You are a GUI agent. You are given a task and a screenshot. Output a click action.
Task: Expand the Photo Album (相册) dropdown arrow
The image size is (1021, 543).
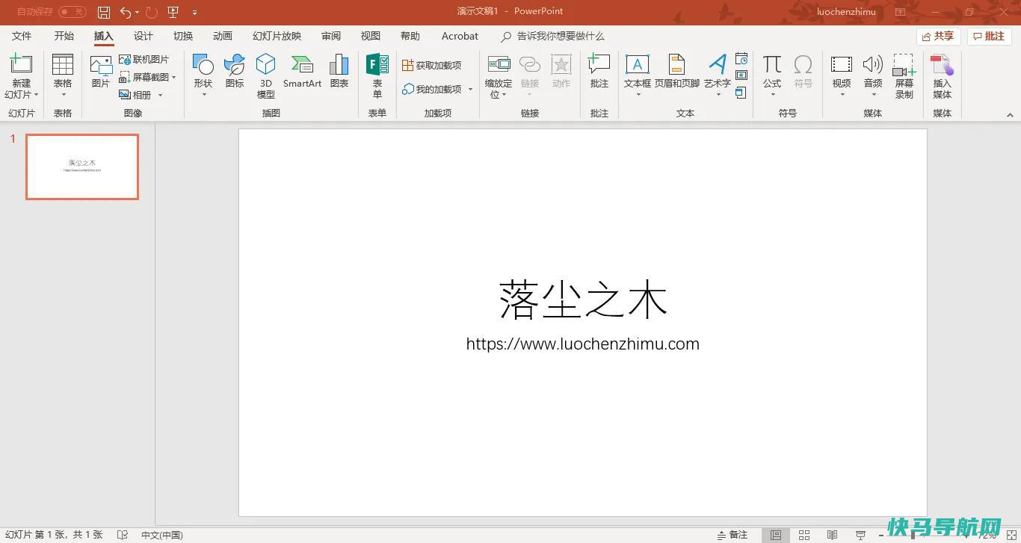pos(160,95)
